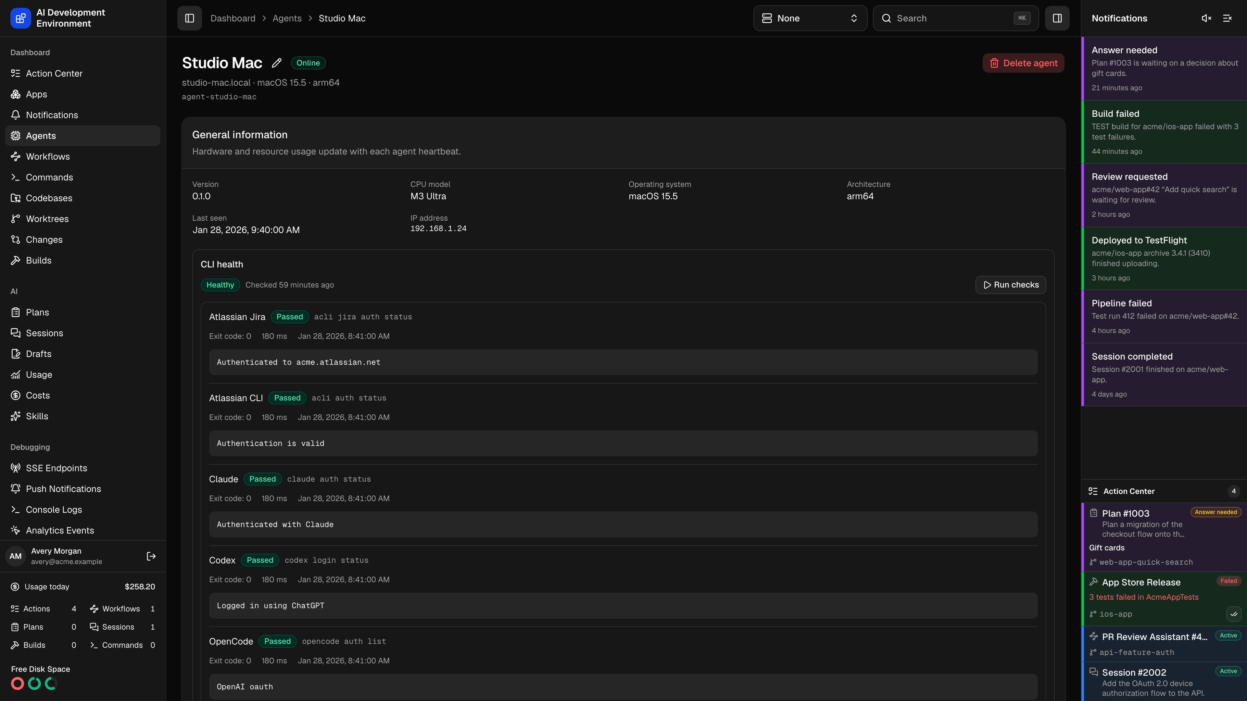Click the log out icon beside Avery Morgan
The image size is (1247, 701).
pyautogui.click(x=151, y=556)
